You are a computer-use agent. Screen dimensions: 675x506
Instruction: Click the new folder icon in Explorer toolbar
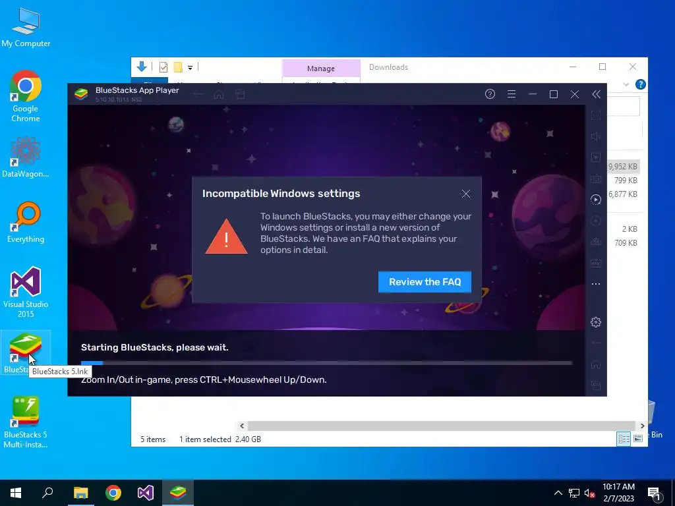pos(178,67)
